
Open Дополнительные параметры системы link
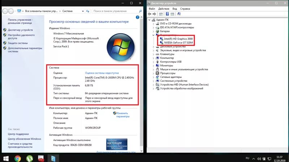(25, 50)
